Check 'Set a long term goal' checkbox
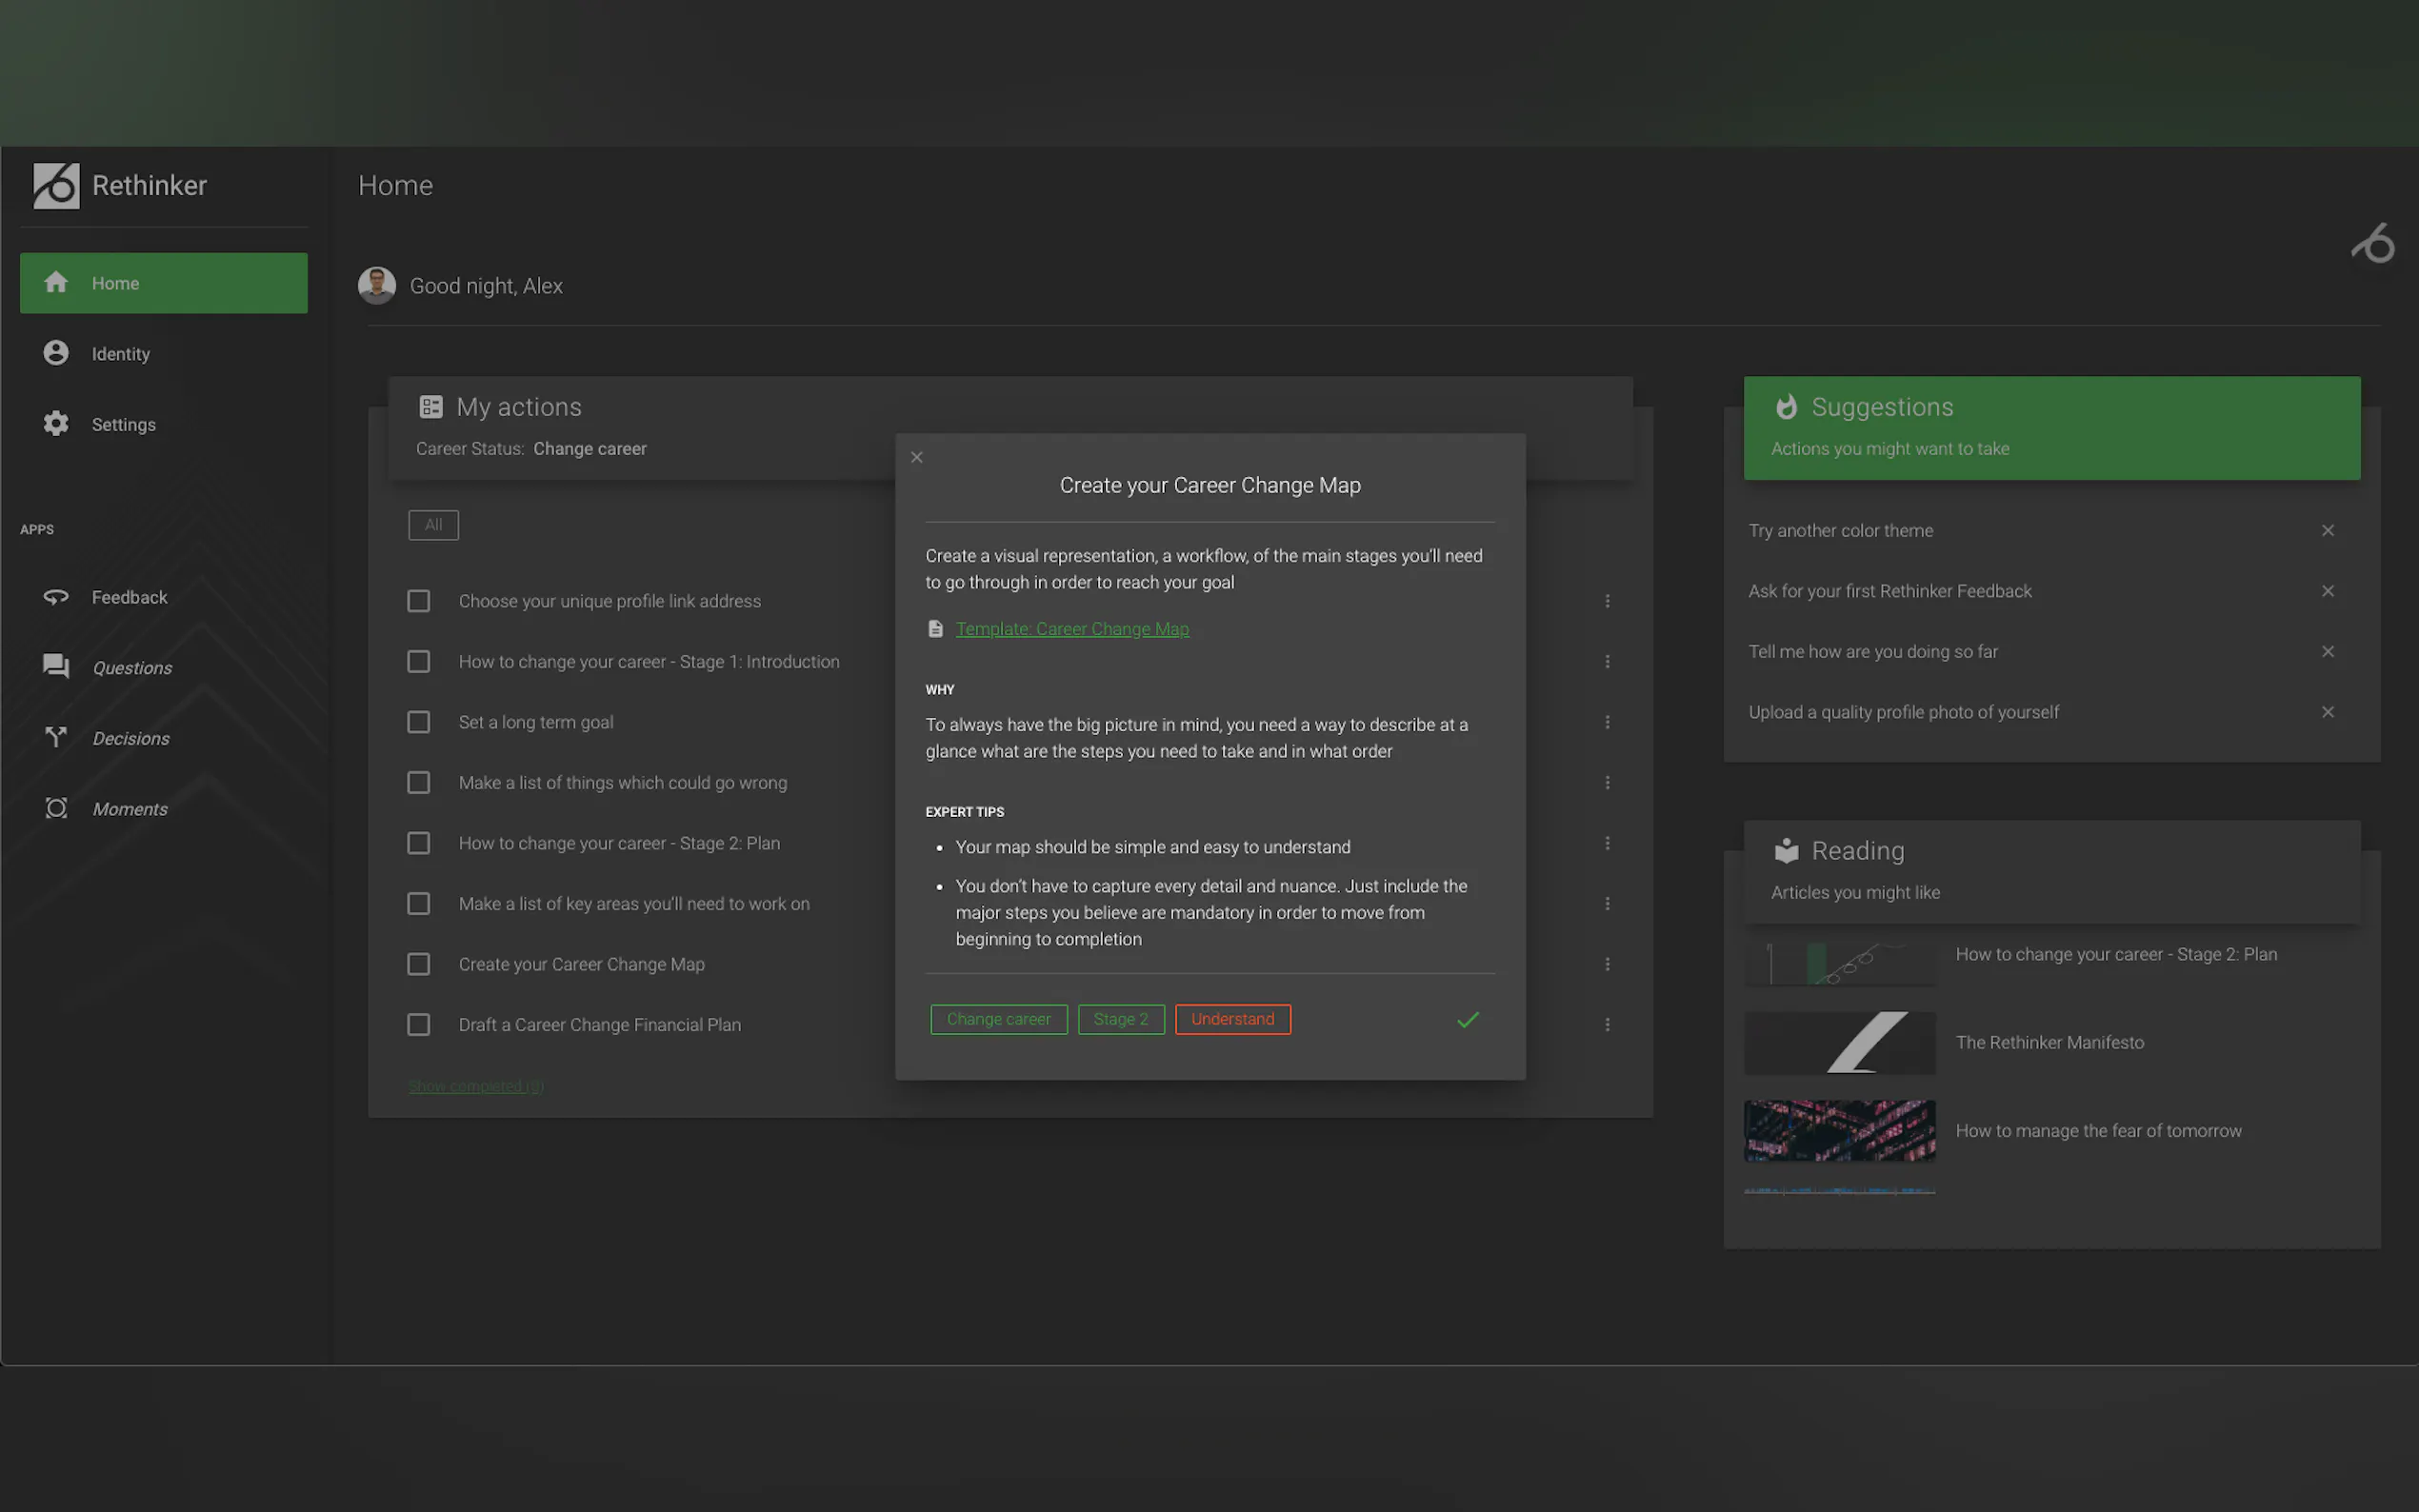Viewport: 2419px width, 1512px height. coord(418,722)
